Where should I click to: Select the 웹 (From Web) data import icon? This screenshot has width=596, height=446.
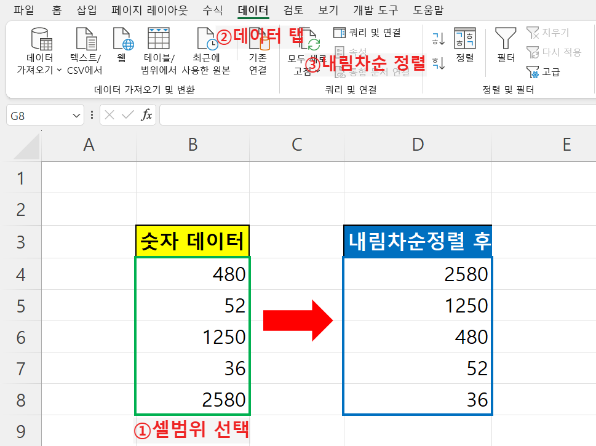click(x=122, y=39)
